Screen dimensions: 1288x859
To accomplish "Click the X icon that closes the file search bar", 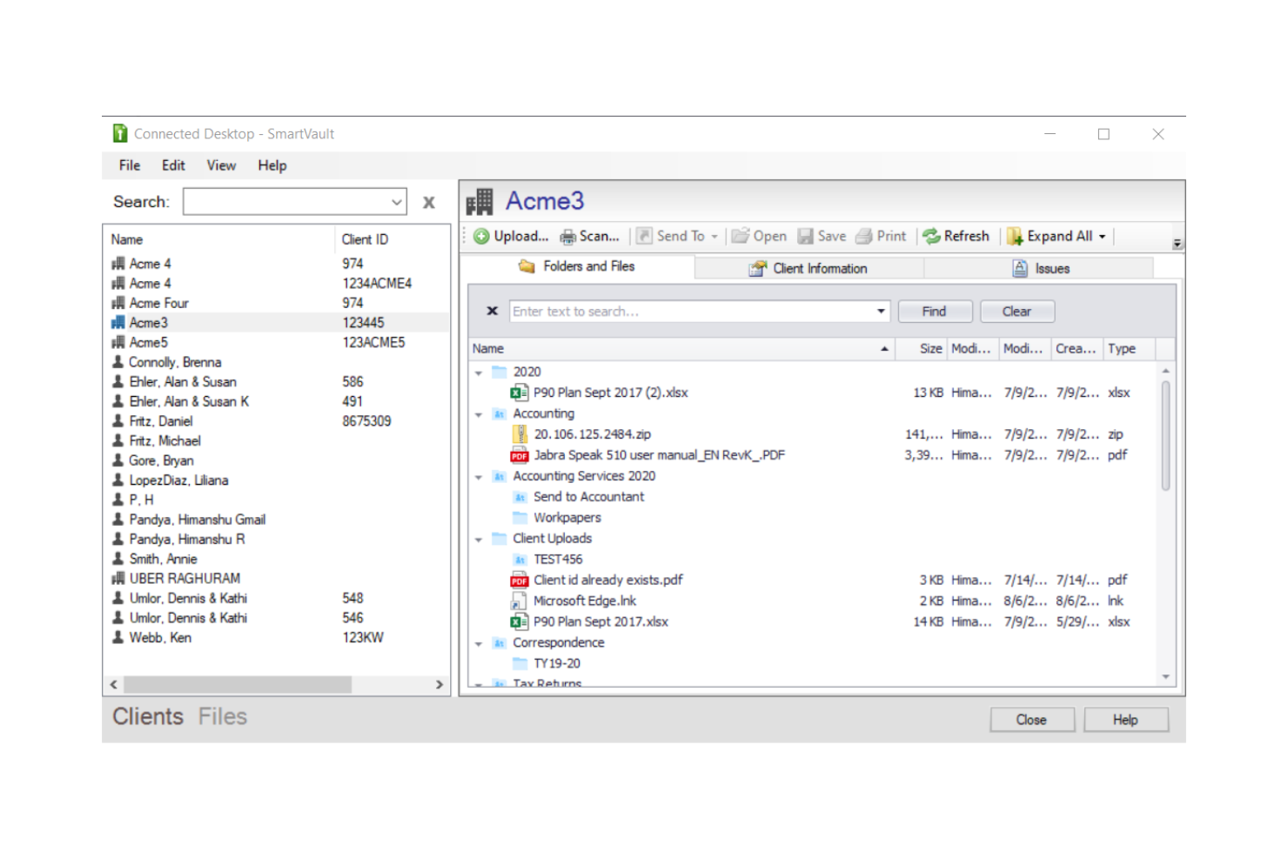I will 493,311.
